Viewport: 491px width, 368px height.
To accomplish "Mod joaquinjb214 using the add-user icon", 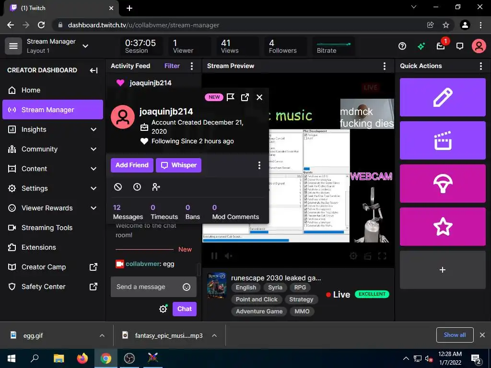I will pyautogui.click(x=156, y=187).
